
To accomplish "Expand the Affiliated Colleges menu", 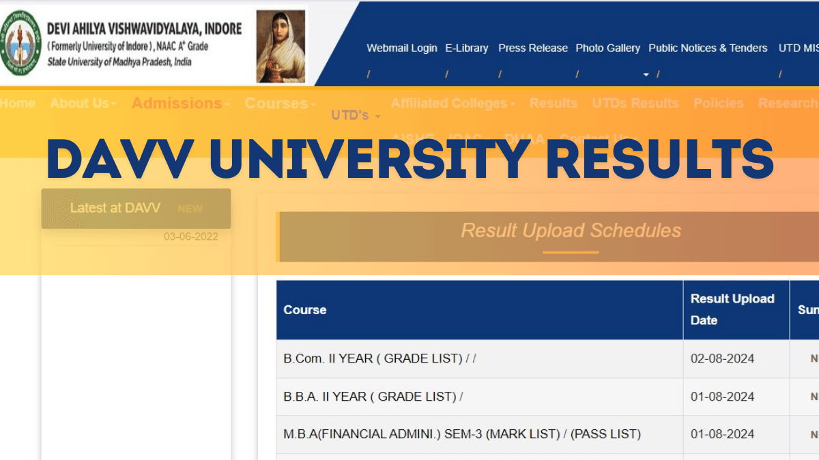I will click(x=452, y=104).
